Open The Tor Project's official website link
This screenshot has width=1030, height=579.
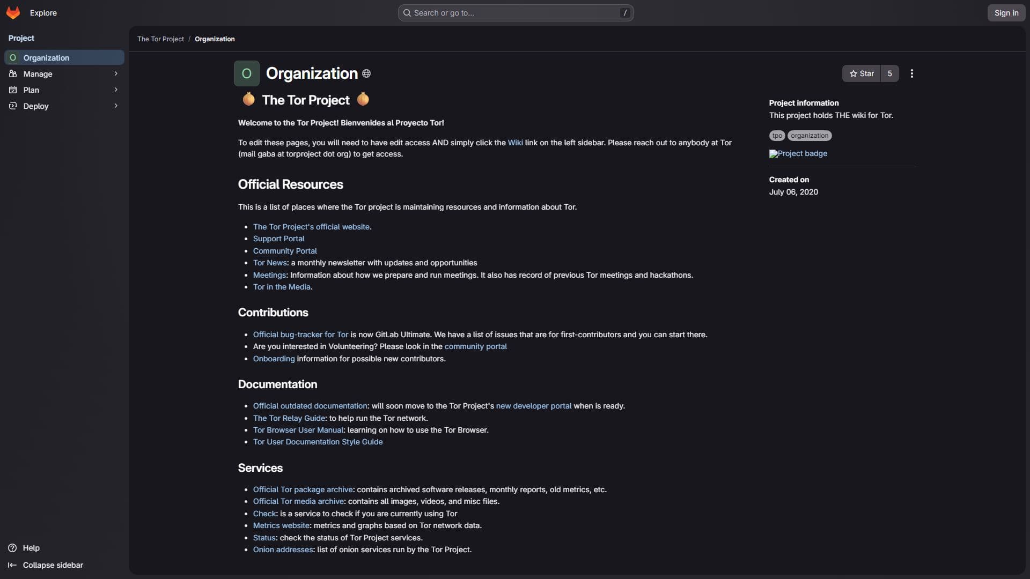(x=311, y=227)
